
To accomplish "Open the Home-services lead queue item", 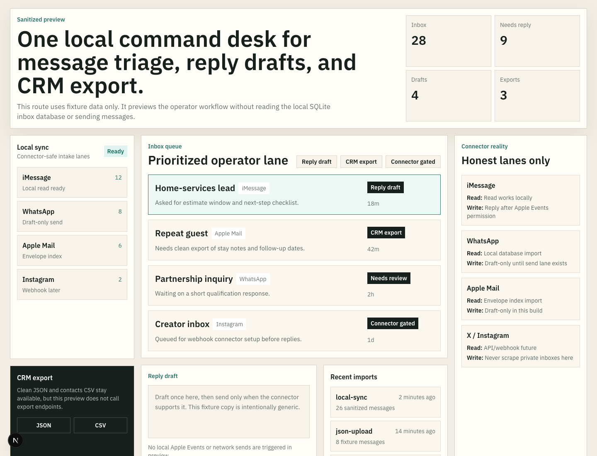I will pos(294,195).
